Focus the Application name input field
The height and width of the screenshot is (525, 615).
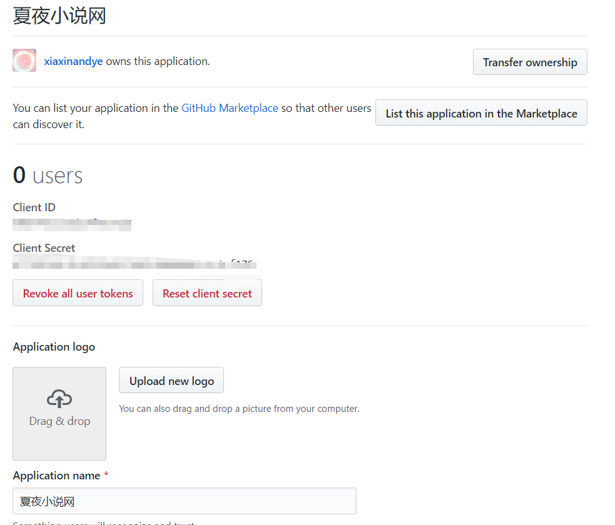184,501
